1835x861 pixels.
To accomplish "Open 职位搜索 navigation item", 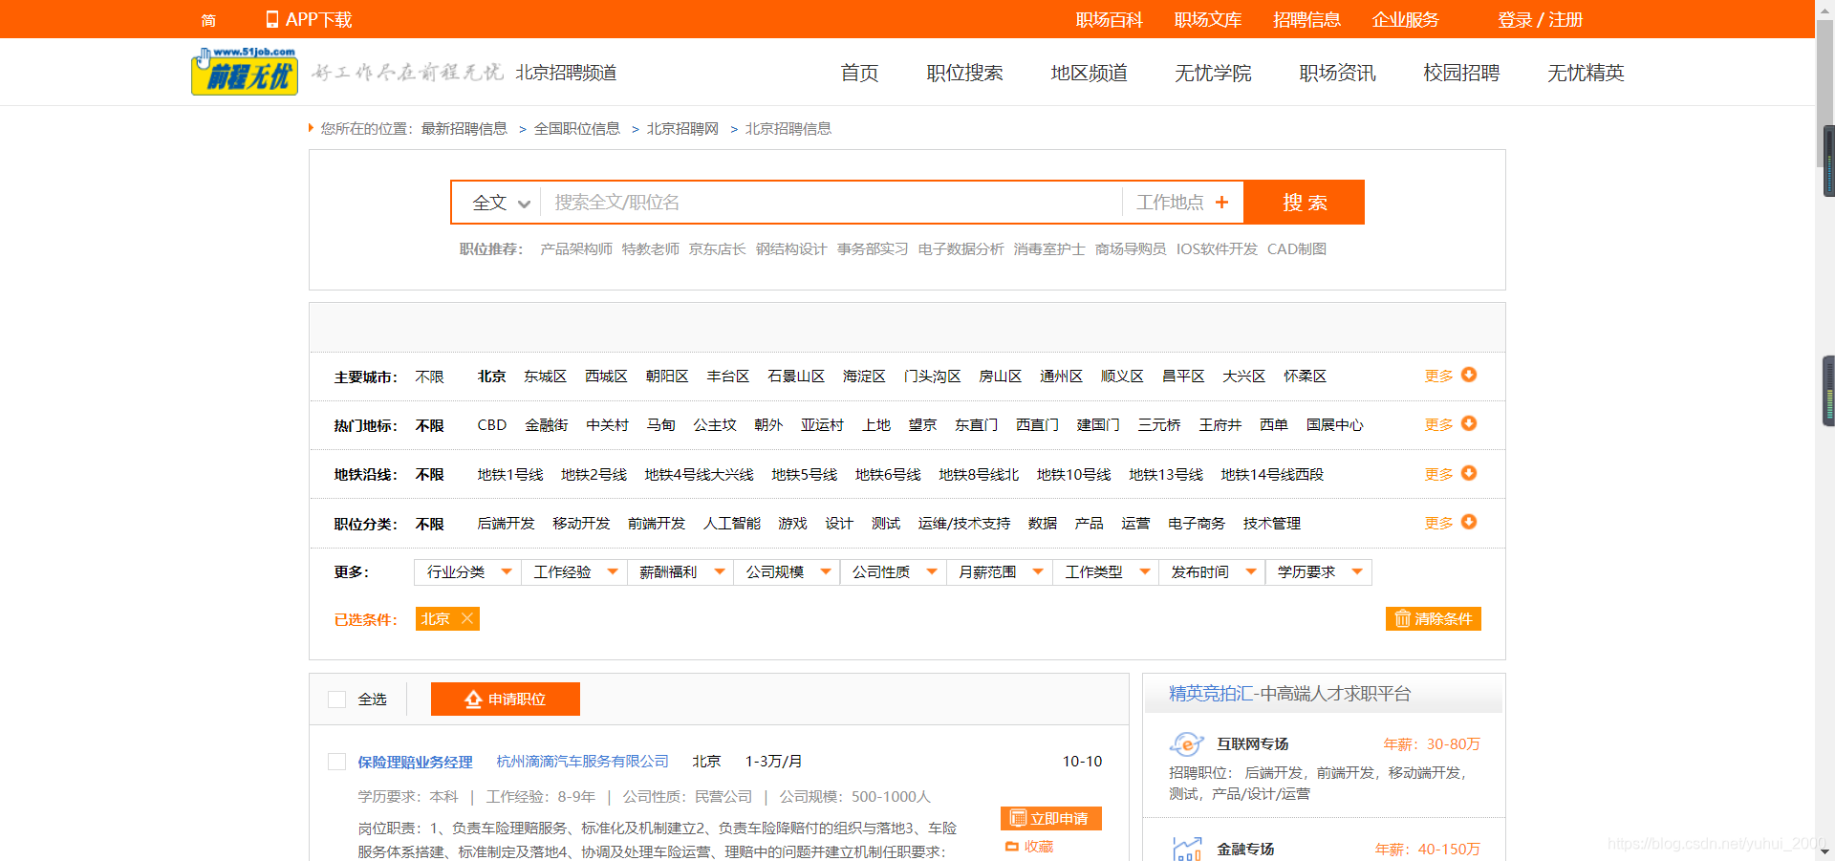I will (x=964, y=73).
